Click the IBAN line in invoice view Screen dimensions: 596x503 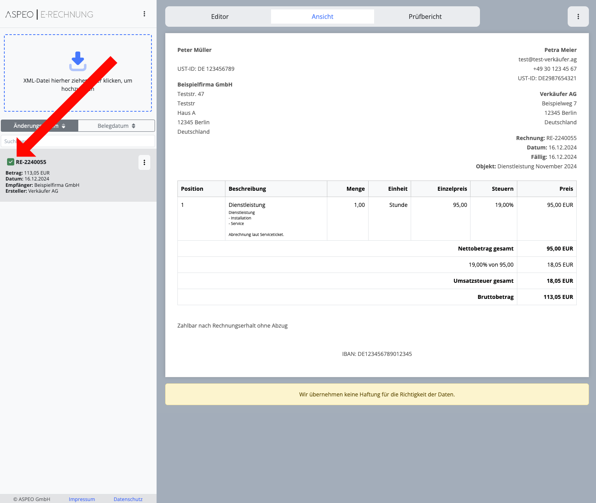(x=376, y=354)
